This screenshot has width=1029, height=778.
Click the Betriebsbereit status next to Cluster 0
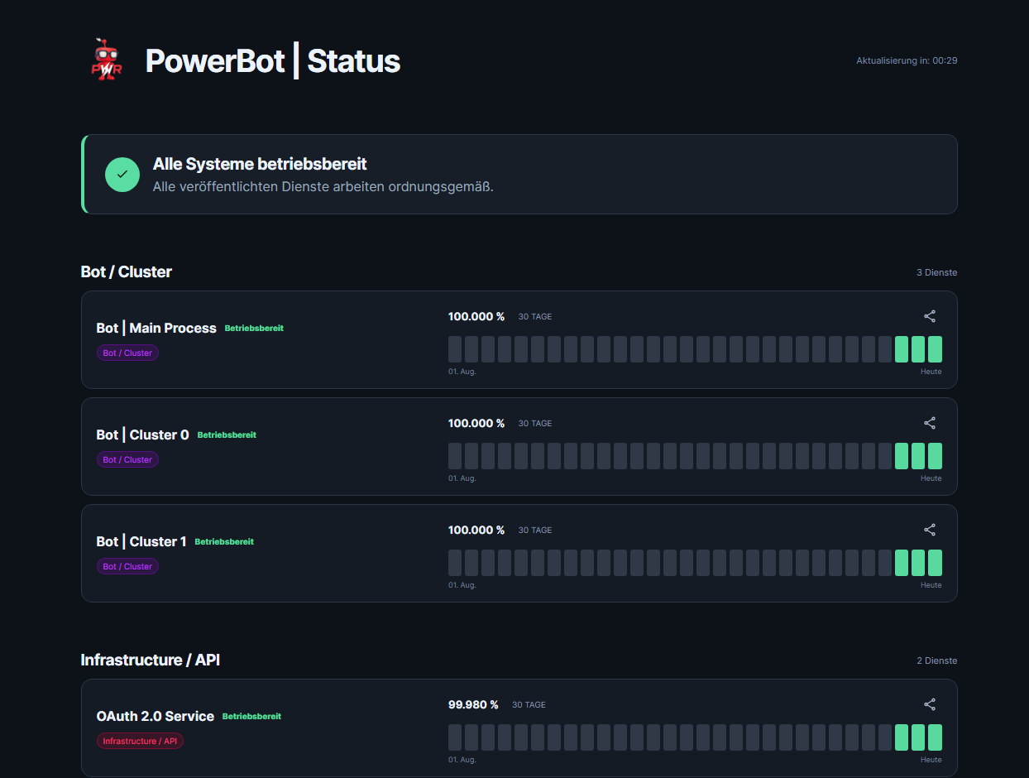coord(227,435)
